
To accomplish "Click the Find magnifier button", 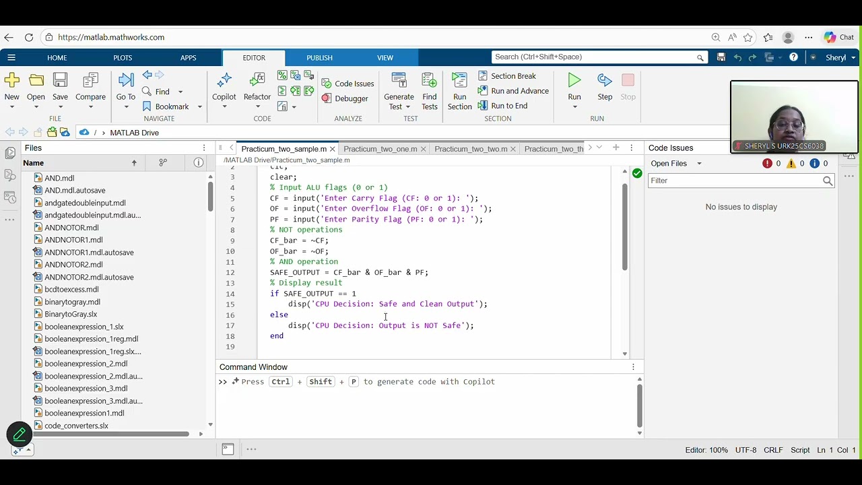I will click(156, 92).
